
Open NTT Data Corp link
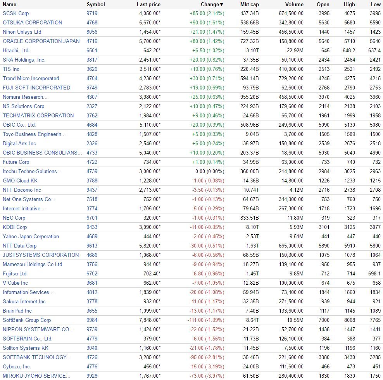pos(19,246)
